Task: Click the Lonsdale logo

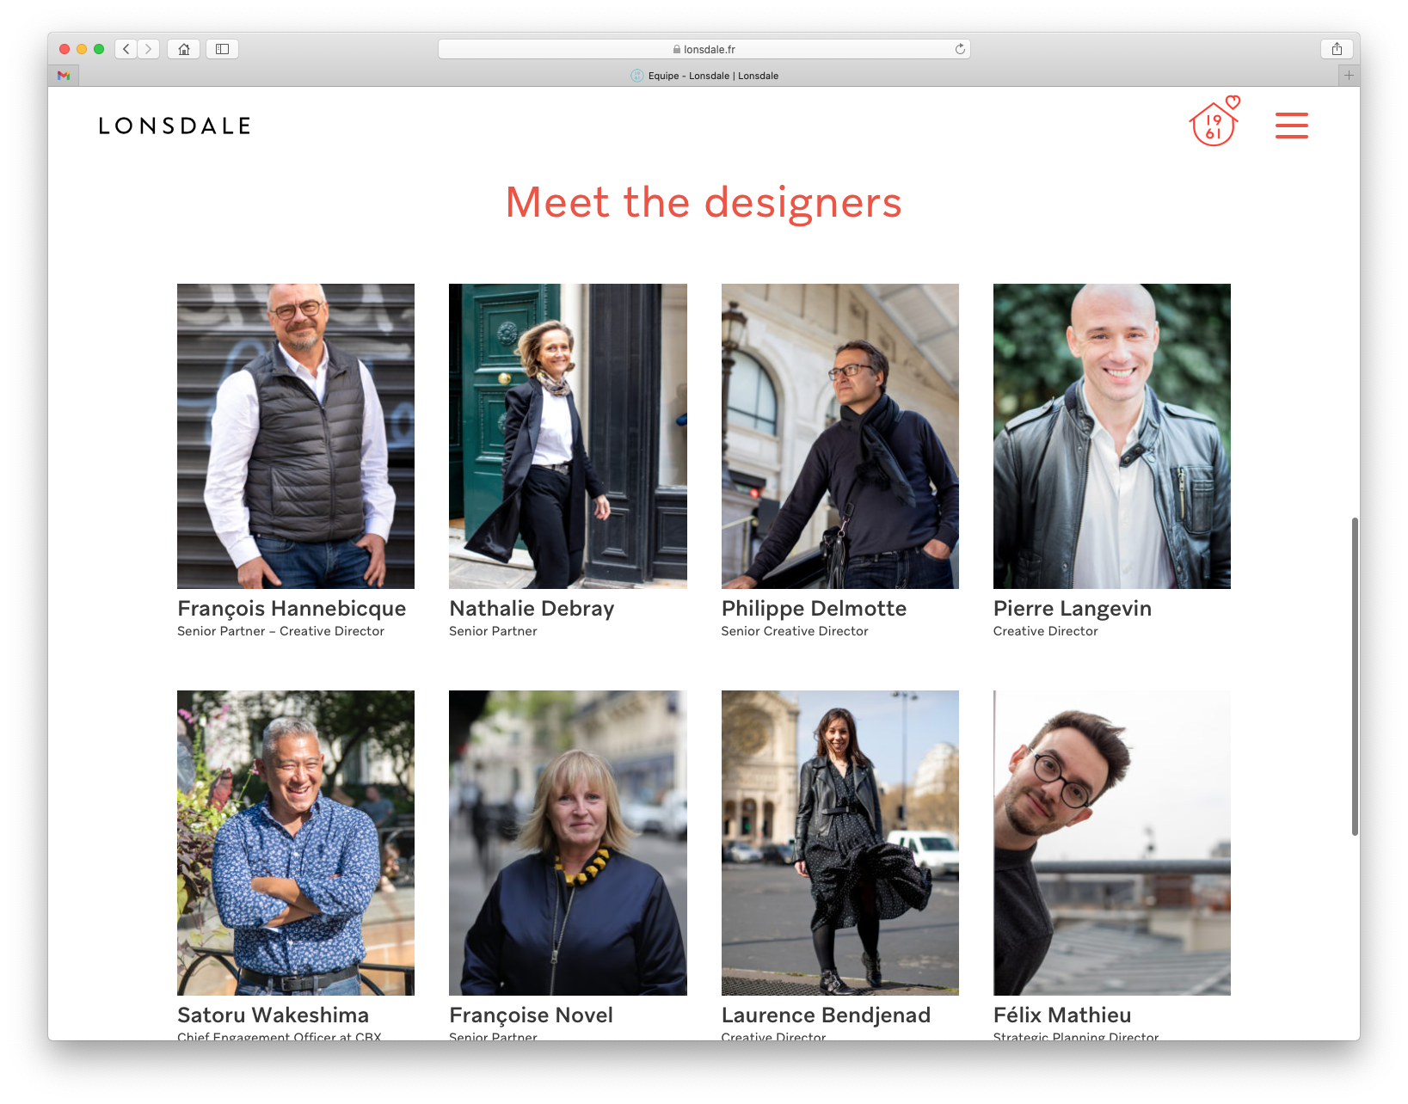Action: [x=175, y=126]
